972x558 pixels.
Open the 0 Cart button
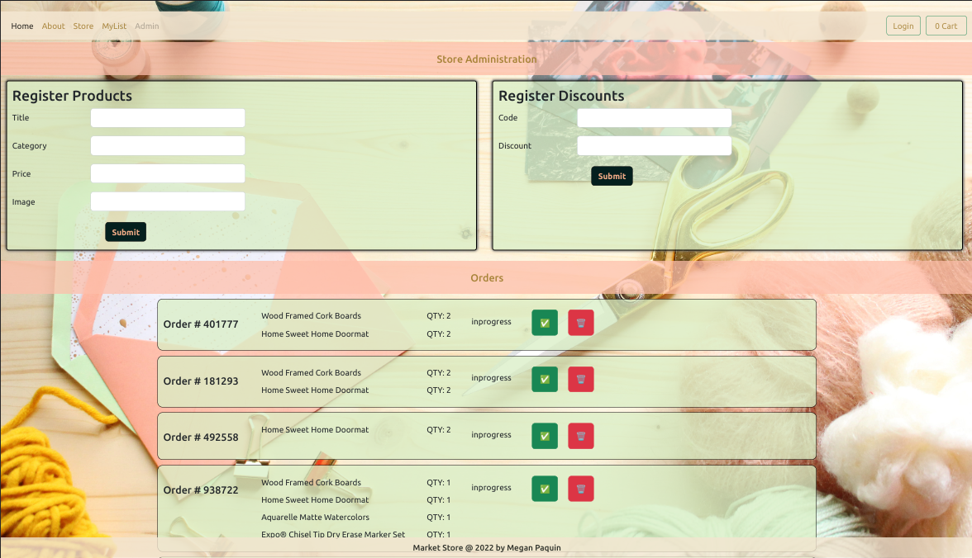[x=946, y=26]
